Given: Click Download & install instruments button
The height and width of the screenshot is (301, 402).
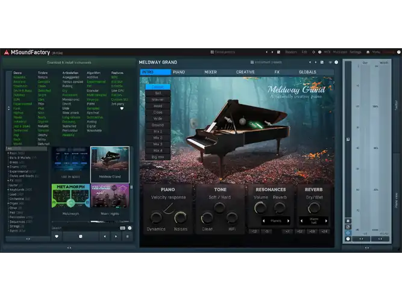Looking at the screenshot, I should click(x=69, y=63).
